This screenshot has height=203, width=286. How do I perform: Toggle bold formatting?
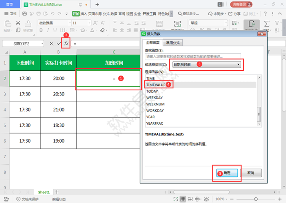coord(41,30)
